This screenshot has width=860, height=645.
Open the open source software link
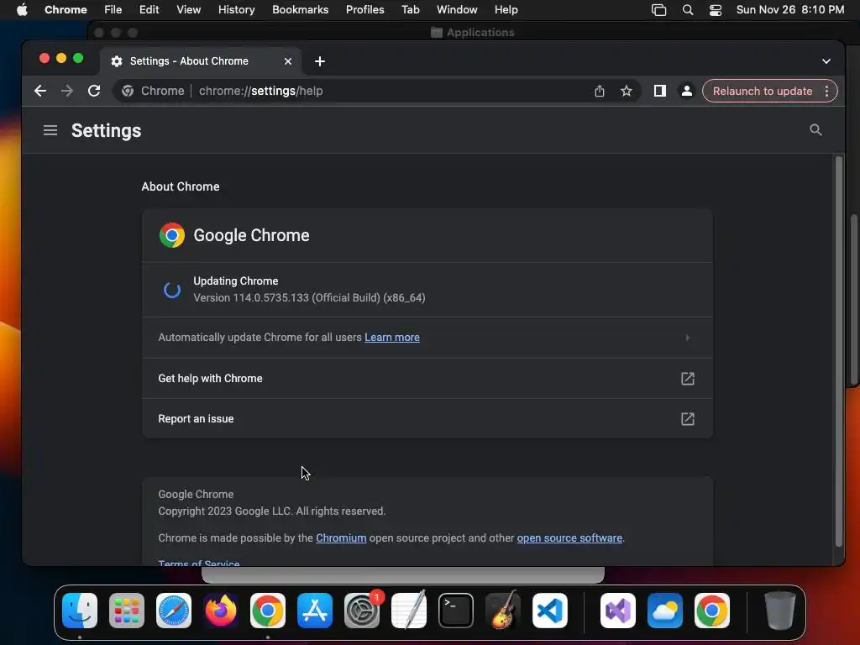pos(569,538)
